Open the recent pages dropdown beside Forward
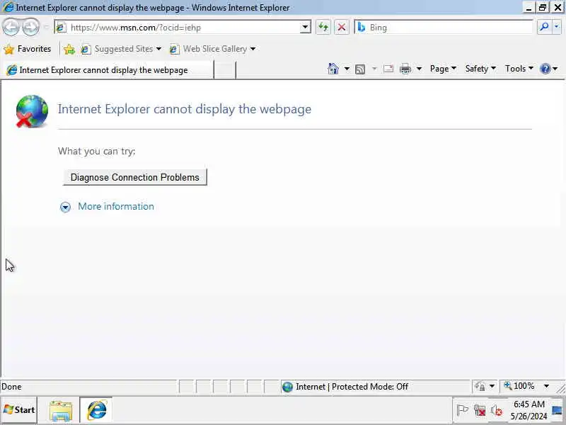This screenshot has width=566, height=425. 46,27
